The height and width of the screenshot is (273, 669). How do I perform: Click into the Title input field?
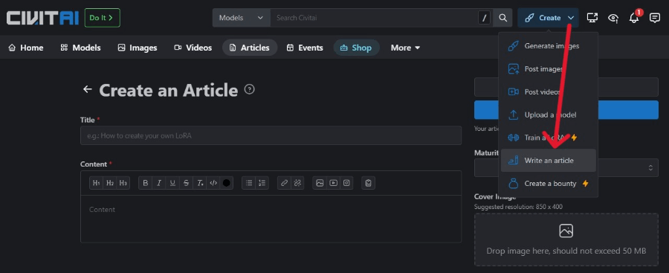[x=271, y=135]
